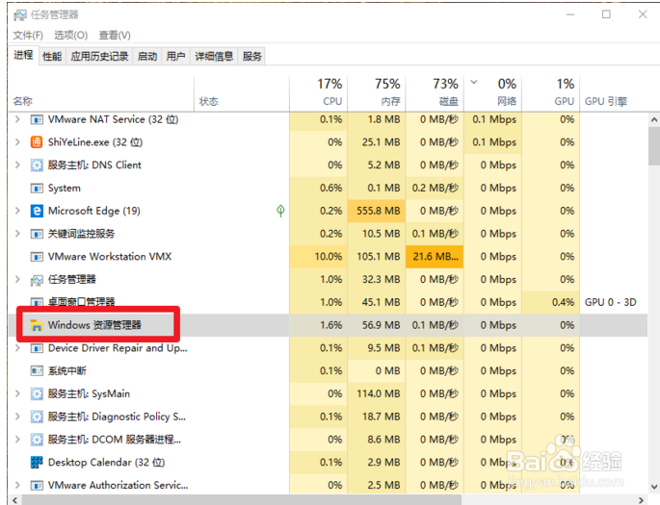660x505 pixels.
Task: Sort processes by the 网络 column
Action: click(x=493, y=93)
